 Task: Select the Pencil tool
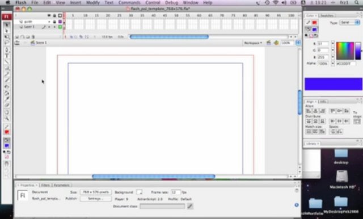coord(7,74)
